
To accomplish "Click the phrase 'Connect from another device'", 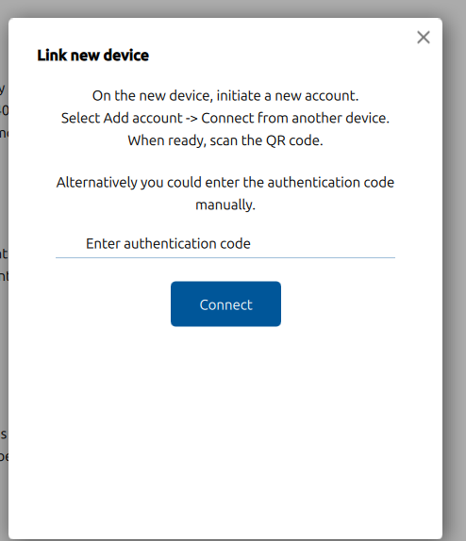I will tap(294, 118).
